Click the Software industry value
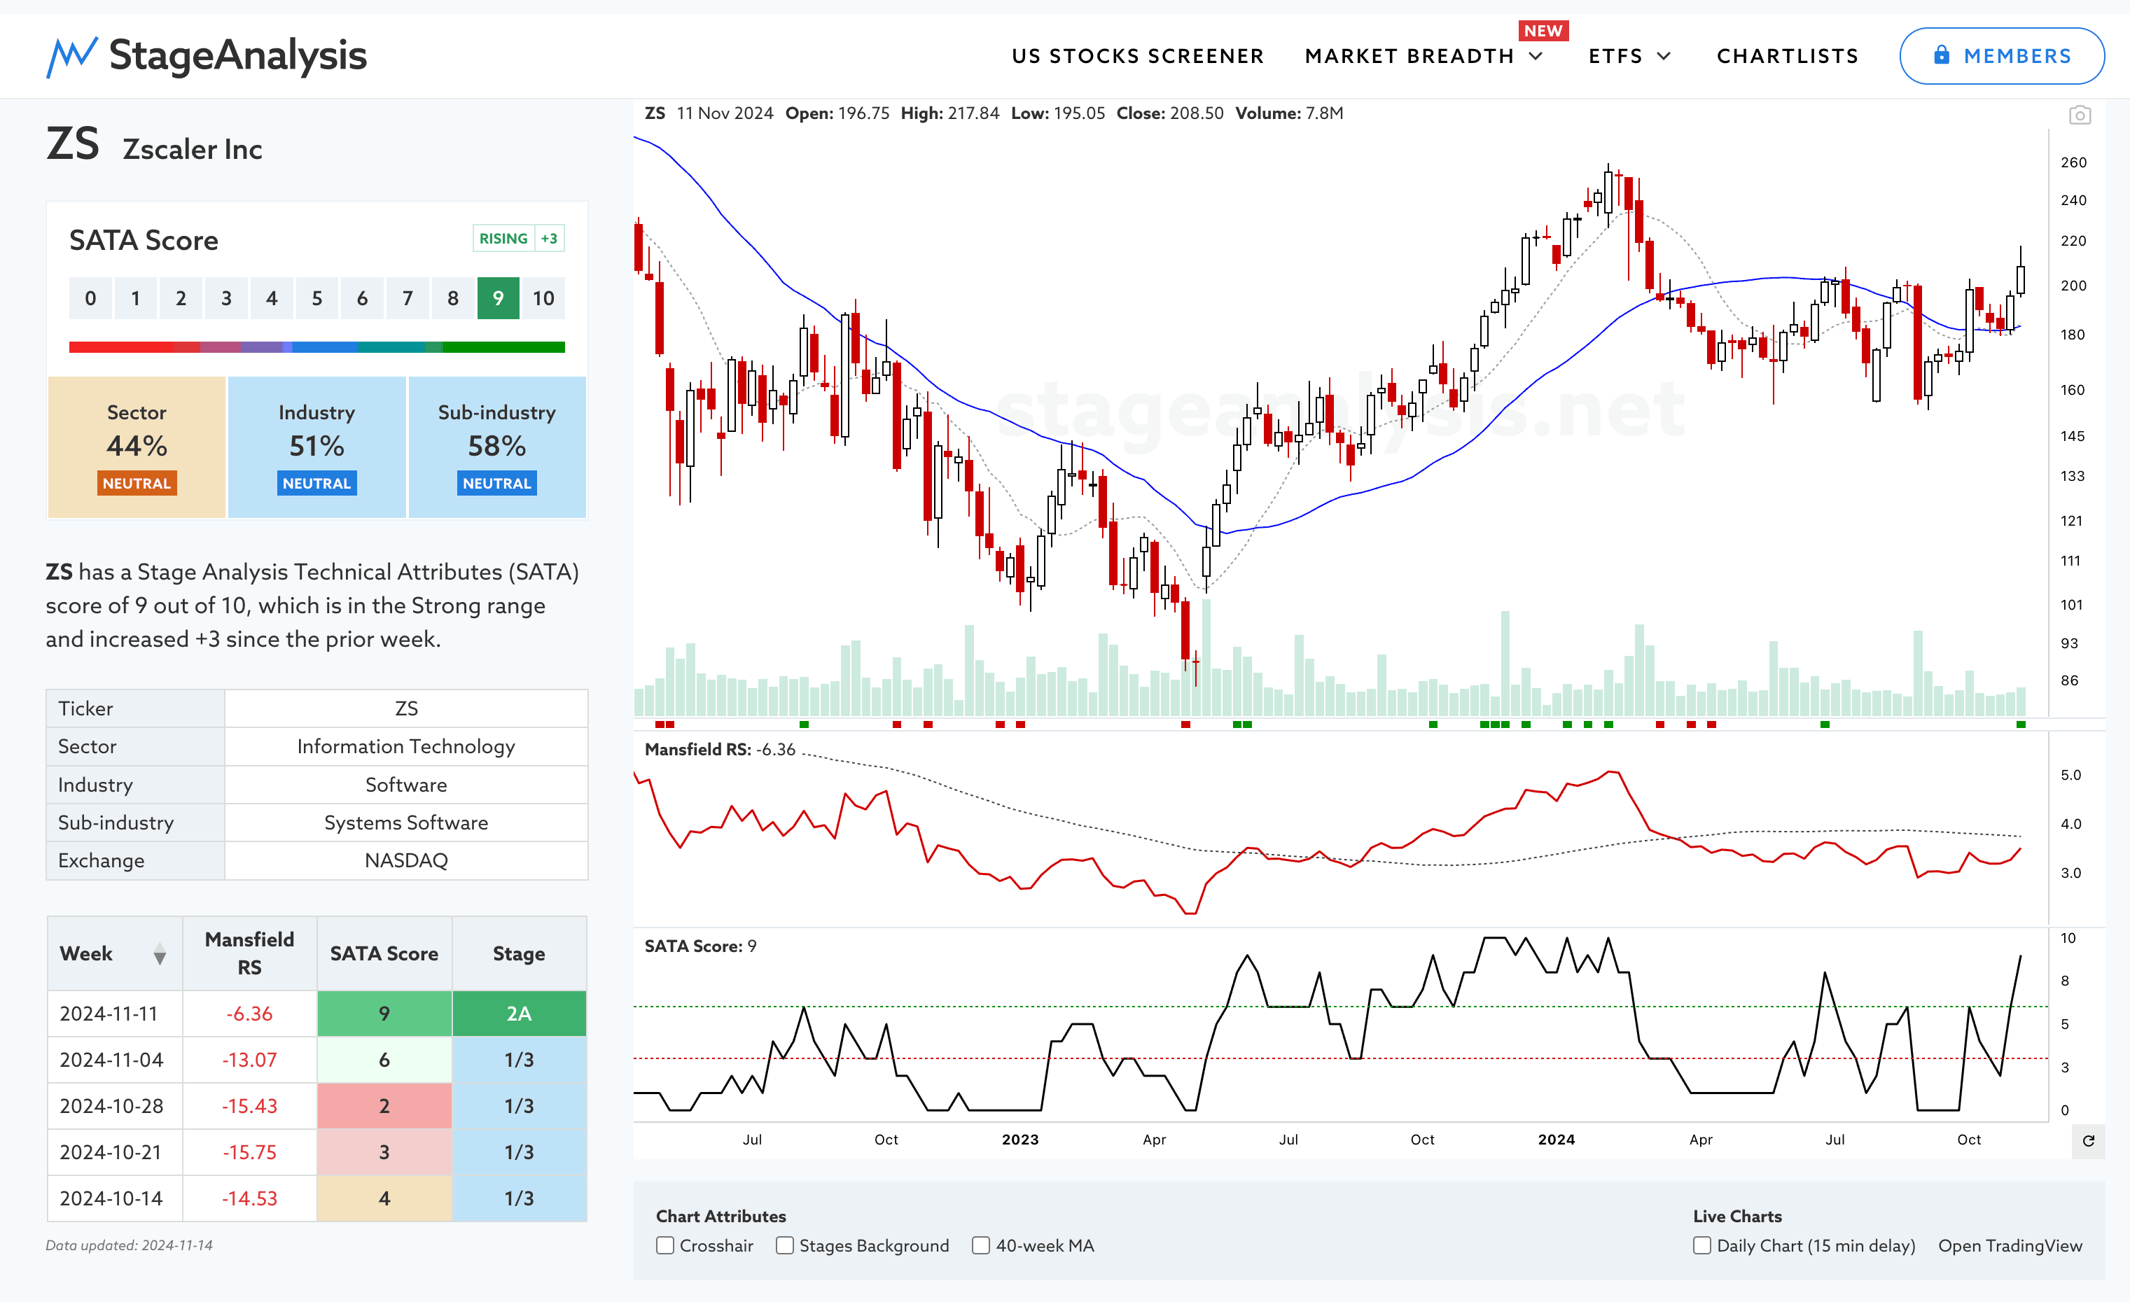The width and height of the screenshot is (2130, 1302). point(405,785)
